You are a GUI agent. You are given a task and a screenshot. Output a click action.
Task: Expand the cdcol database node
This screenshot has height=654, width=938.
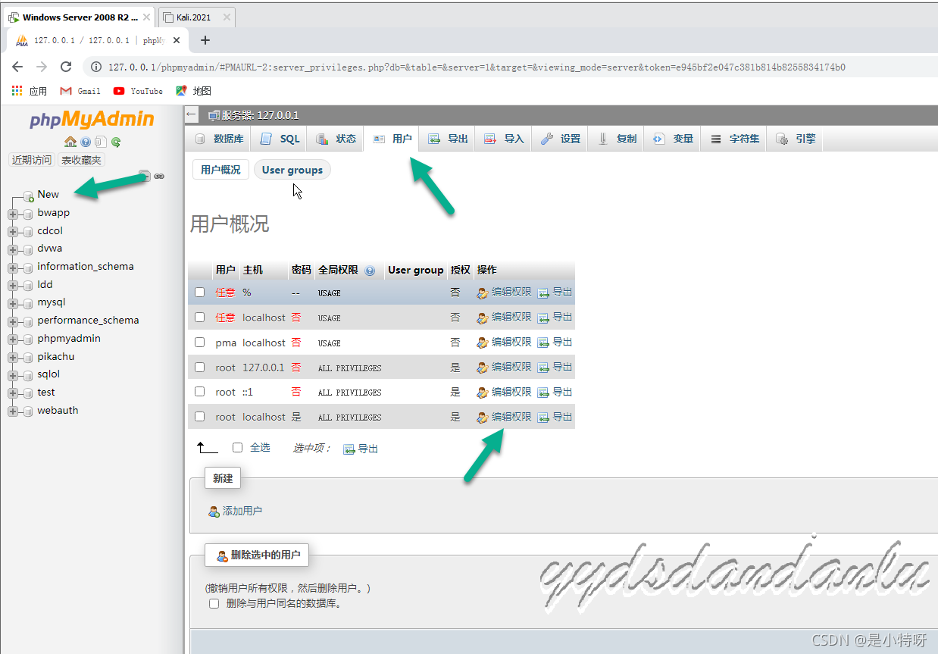pyautogui.click(x=13, y=232)
